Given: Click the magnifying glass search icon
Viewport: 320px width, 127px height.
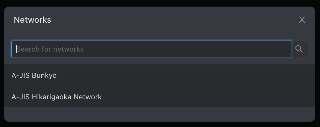Looking at the screenshot, I should 299,49.
